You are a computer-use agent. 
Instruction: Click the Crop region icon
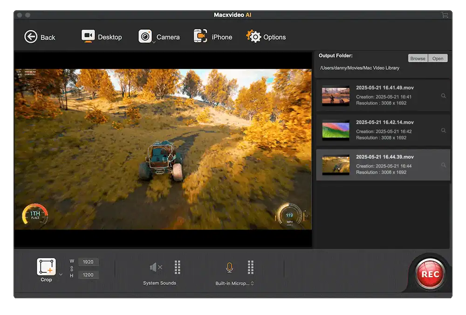pyautogui.click(x=46, y=266)
